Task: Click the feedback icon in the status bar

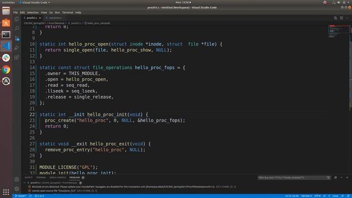Action: [x=342, y=196]
